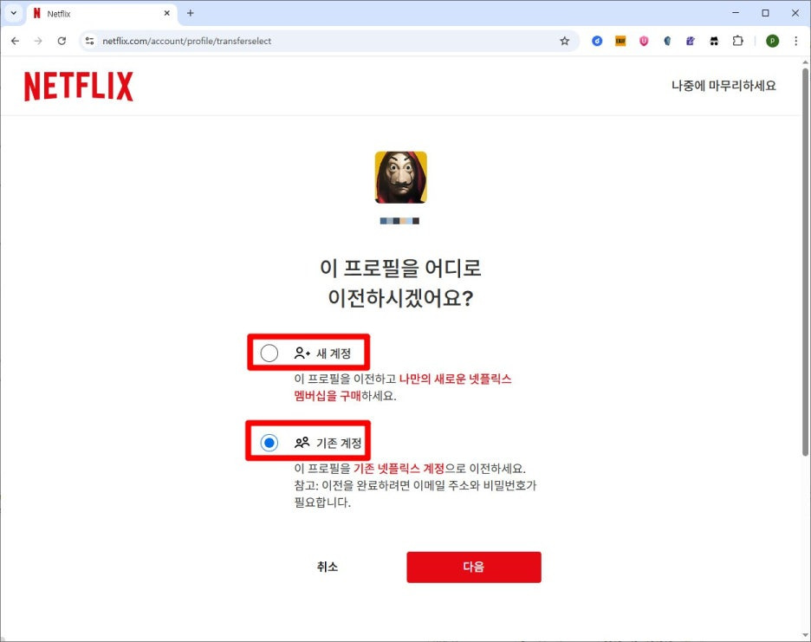Open the green Chrome profile avatar
811x642 pixels.
click(772, 41)
